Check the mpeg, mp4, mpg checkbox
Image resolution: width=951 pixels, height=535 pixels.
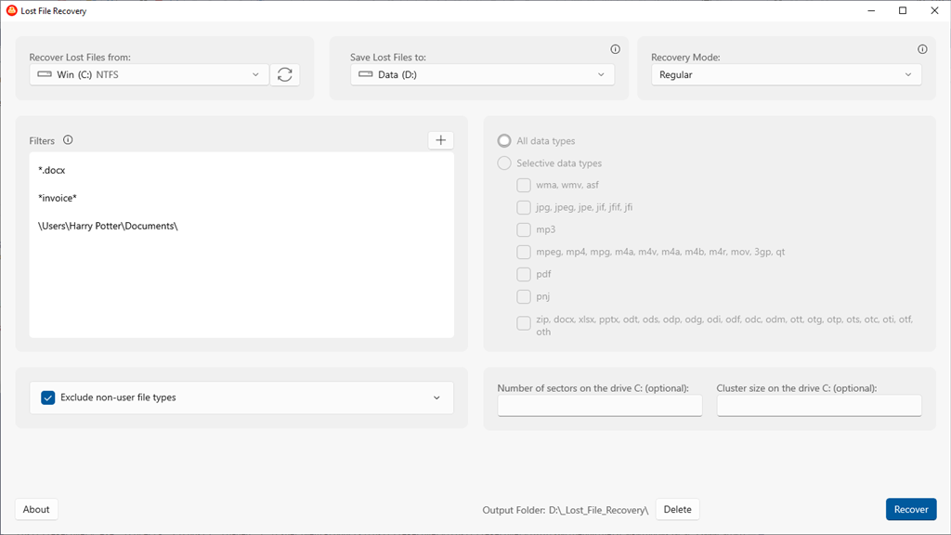pyautogui.click(x=524, y=252)
